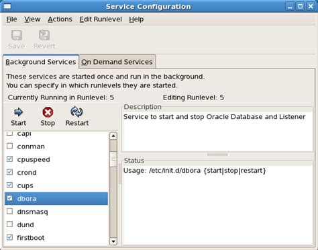The height and width of the screenshot is (250, 318).
Task: Enable the conman service checkbox
Action: [9, 147]
